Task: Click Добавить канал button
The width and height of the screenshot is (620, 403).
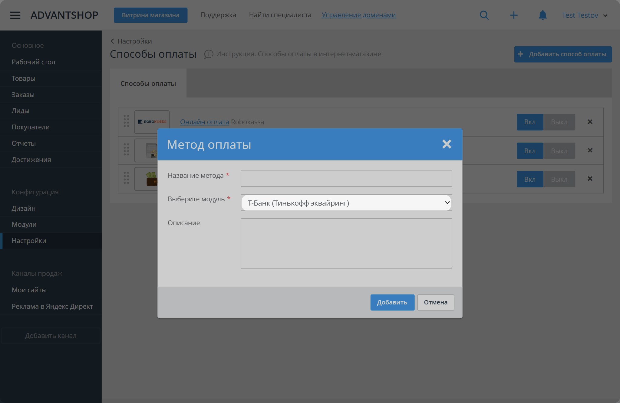Action: [x=51, y=336]
